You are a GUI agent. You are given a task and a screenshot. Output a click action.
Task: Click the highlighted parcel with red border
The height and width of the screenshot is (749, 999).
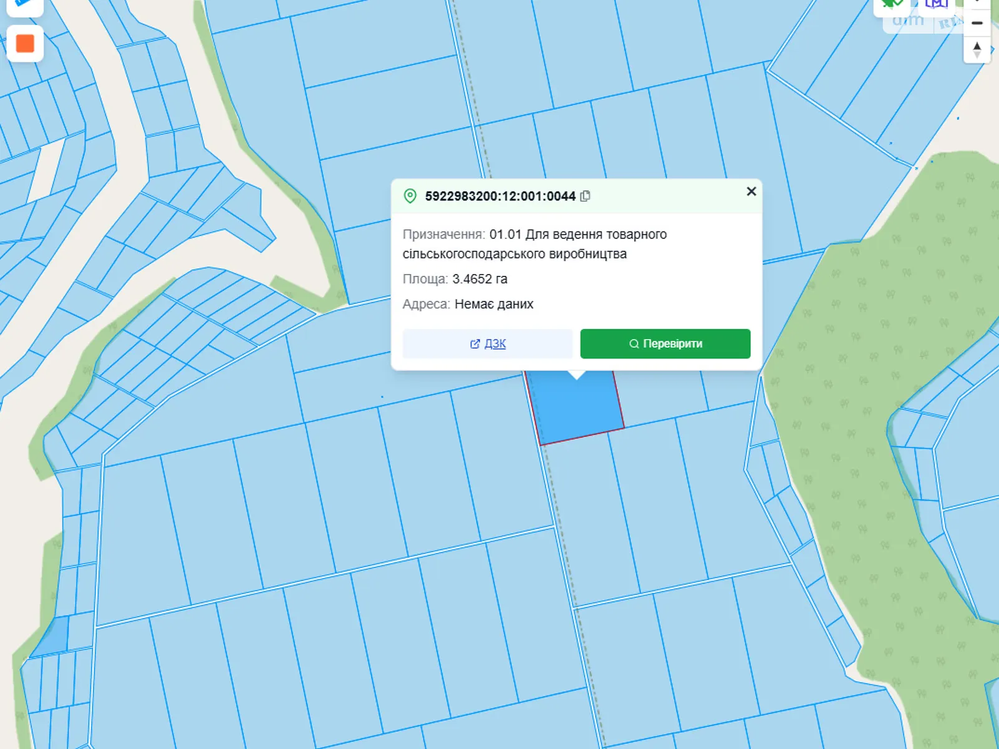pyautogui.click(x=578, y=408)
